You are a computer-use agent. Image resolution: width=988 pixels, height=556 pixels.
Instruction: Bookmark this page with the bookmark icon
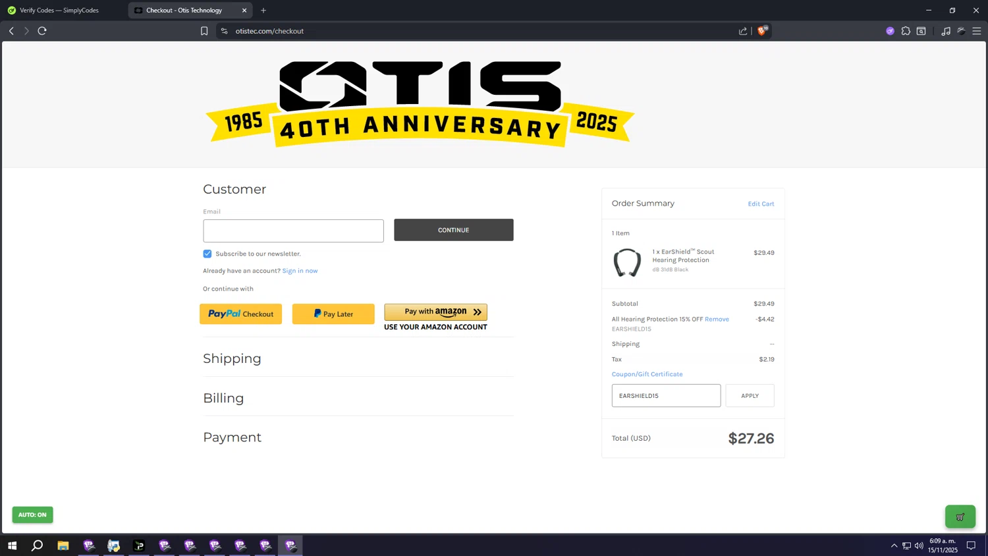pos(204,31)
